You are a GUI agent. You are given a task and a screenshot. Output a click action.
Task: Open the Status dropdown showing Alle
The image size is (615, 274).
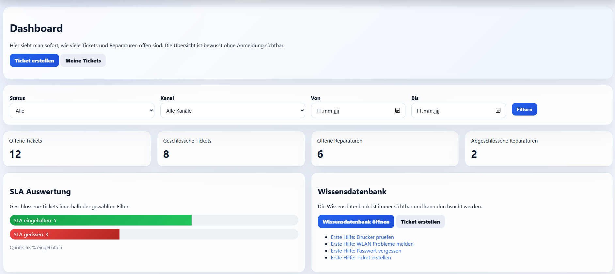point(82,111)
